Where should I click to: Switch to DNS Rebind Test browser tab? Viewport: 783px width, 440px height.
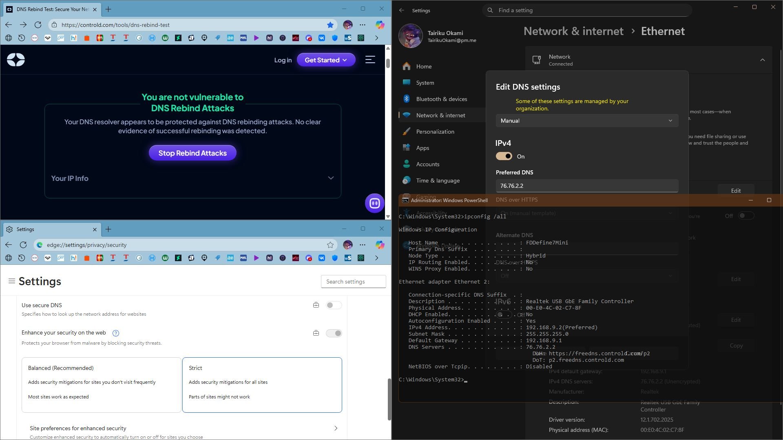(51, 9)
